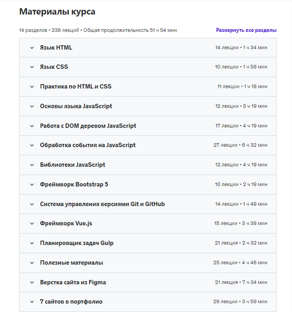292x315 pixels.
Task: Expand the Язык HTML section chevron
Action: click(x=32, y=48)
